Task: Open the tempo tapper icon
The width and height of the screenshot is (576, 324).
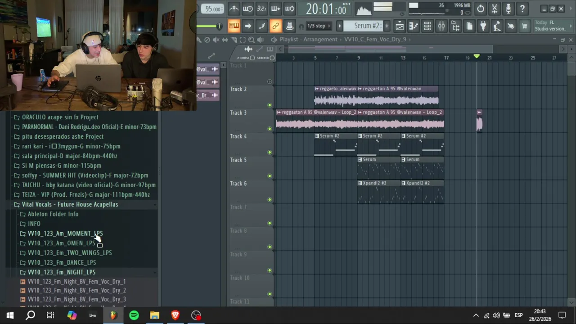Action: [x=497, y=26]
